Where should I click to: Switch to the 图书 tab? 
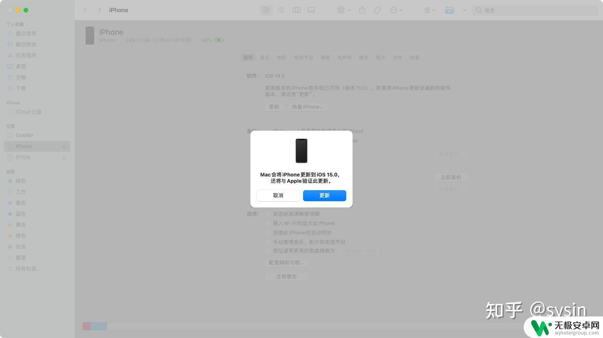click(364, 57)
